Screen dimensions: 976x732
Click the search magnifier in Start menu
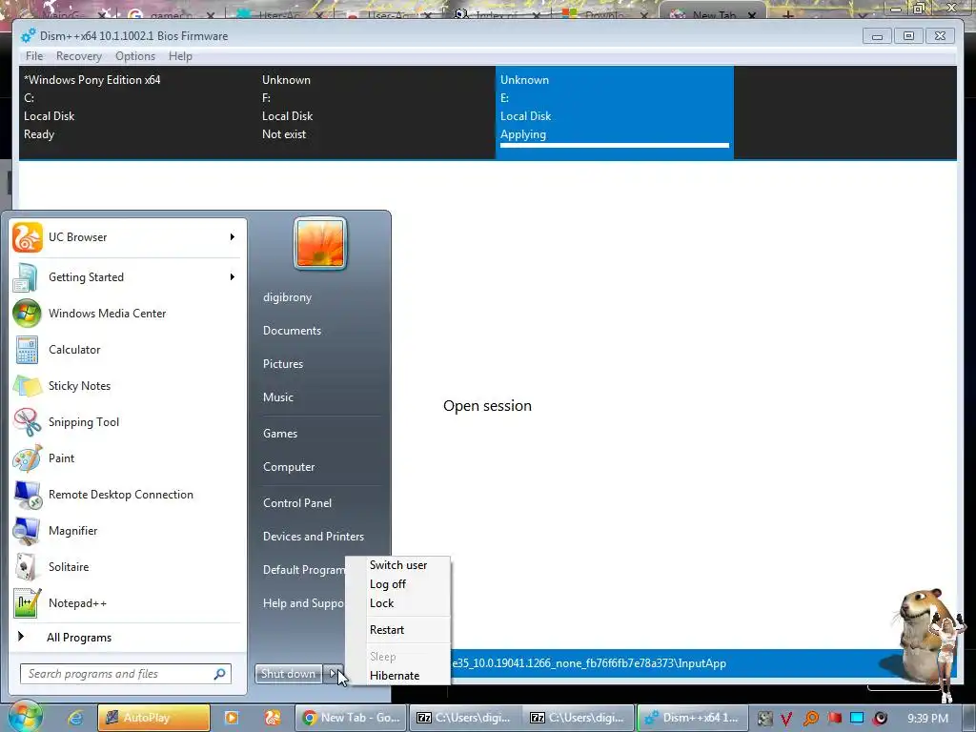coord(219,674)
